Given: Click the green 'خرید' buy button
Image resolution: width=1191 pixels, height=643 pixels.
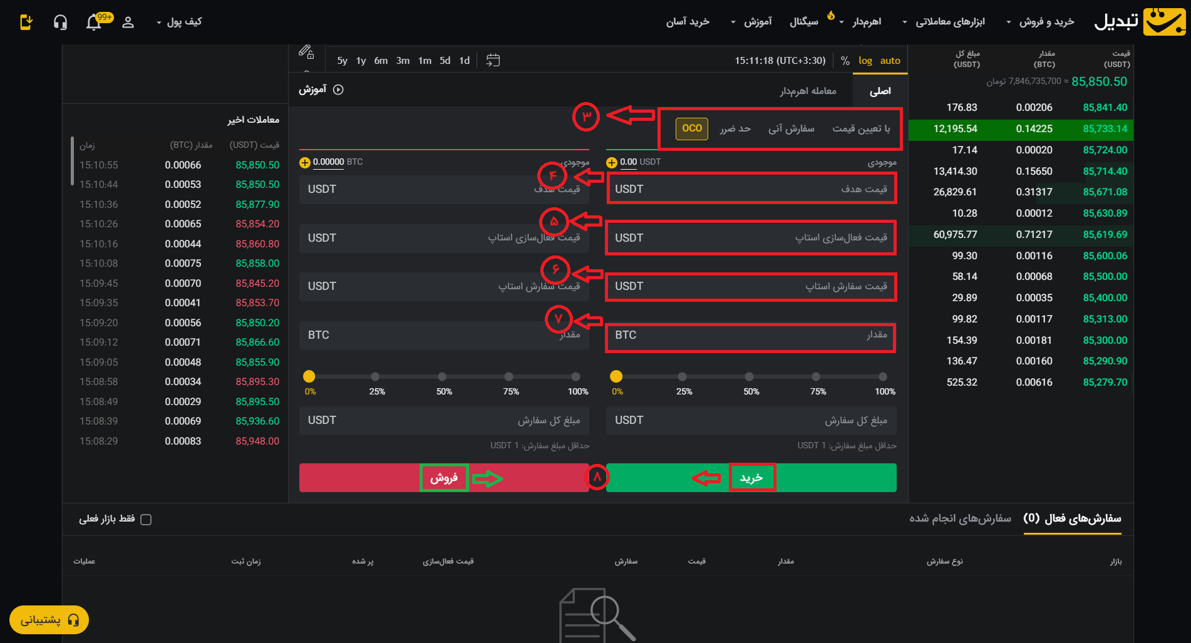Looking at the screenshot, I should click(751, 478).
